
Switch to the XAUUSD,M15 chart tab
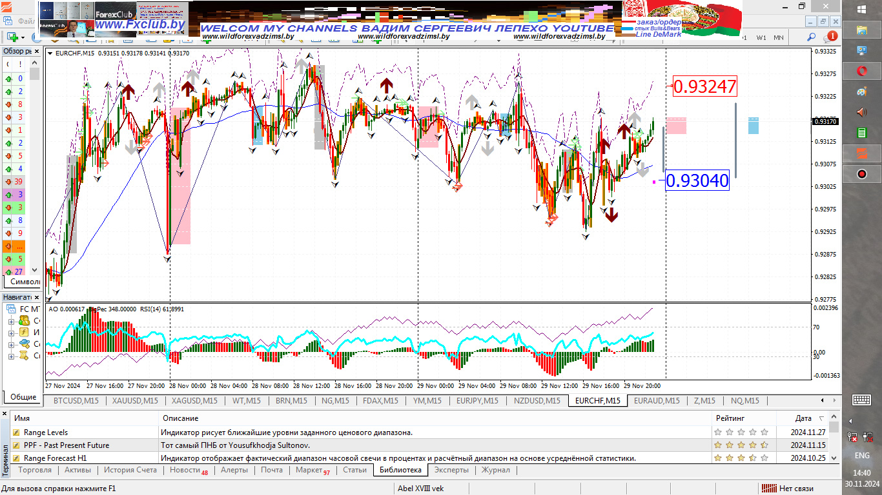click(x=135, y=401)
